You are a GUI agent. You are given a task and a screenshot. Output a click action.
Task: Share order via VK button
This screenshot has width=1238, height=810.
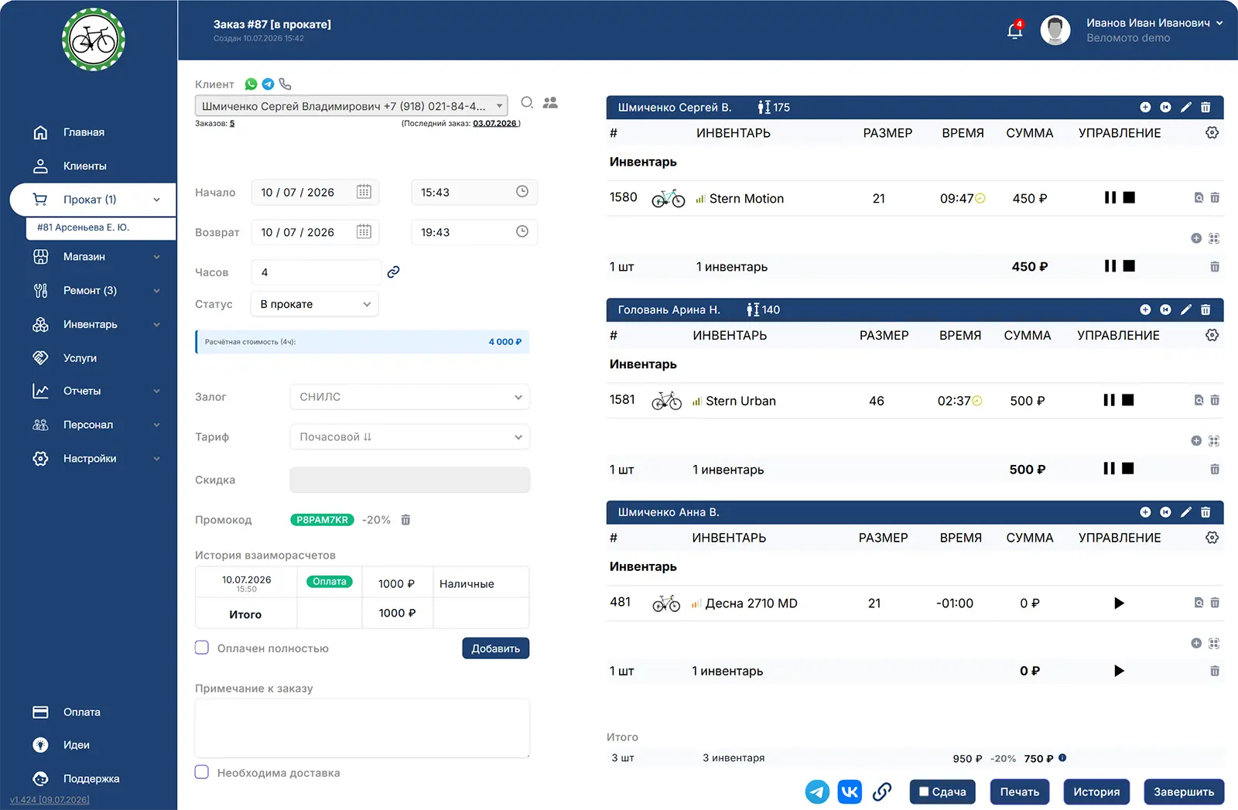(850, 791)
